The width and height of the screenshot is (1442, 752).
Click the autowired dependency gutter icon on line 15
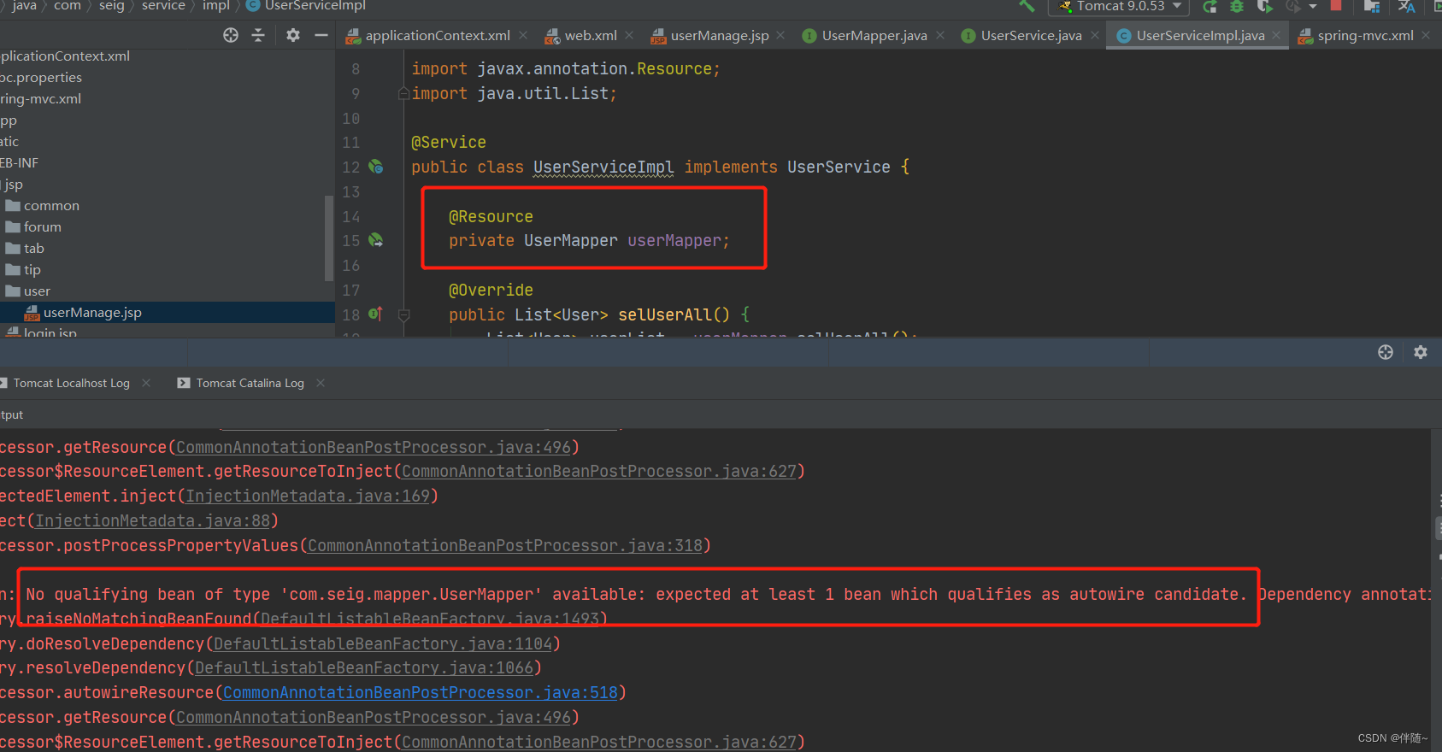[x=375, y=240]
